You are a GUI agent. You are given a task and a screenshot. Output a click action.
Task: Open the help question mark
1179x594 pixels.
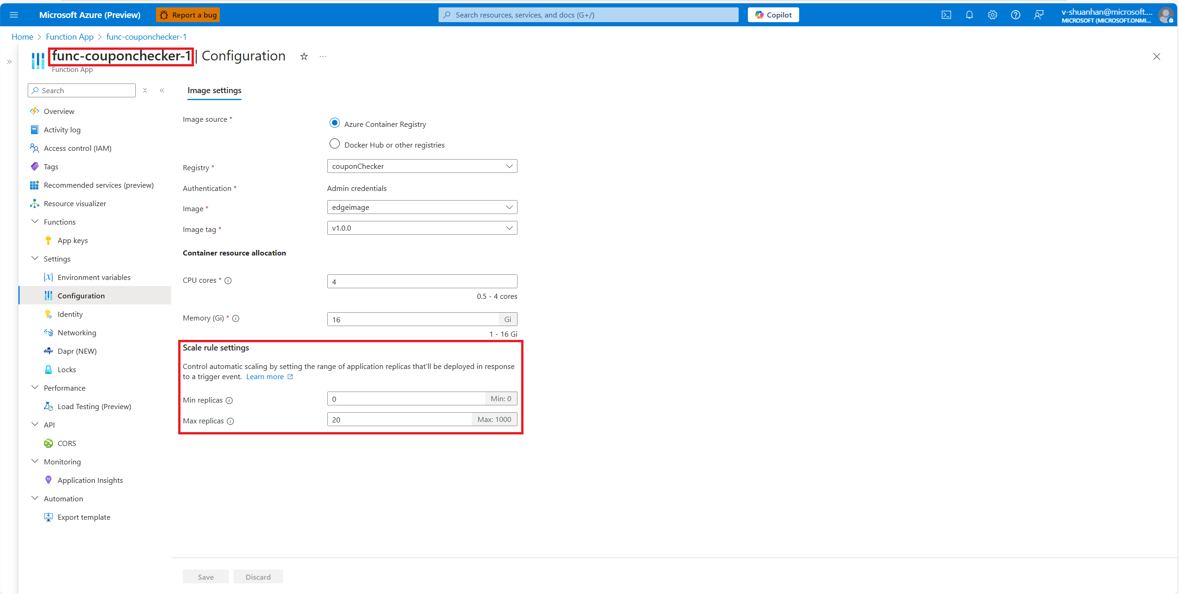1016,15
